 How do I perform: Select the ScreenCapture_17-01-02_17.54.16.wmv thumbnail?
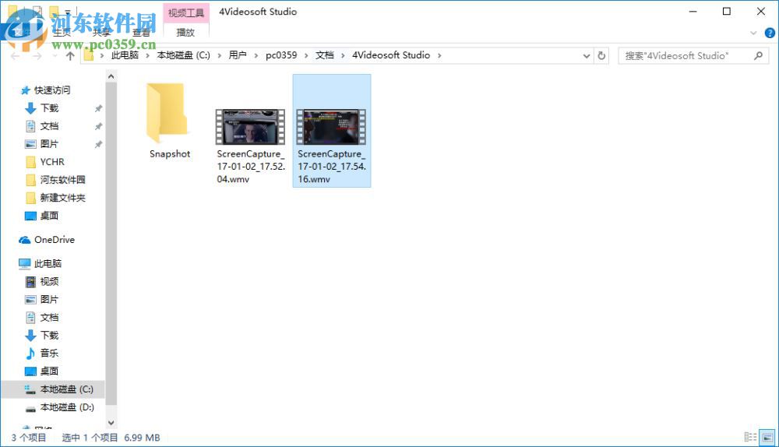pos(331,127)
